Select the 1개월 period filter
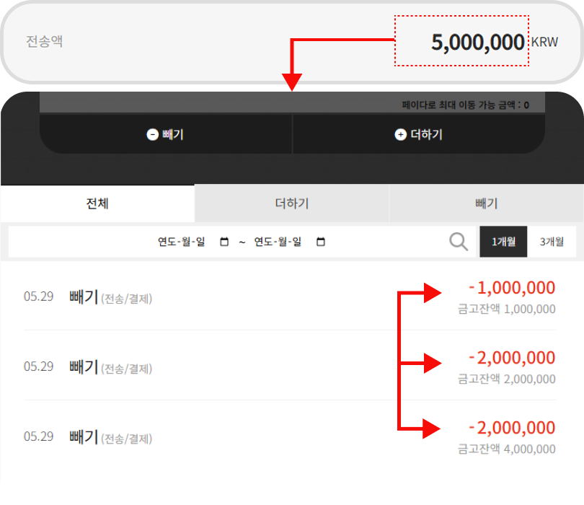The height and width of the screenshot is (505, 584). pyautogui.click(x=504, y=242)
